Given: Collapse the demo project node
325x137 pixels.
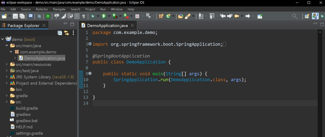Looking at the screenshot, I should (x=3, y=39).
